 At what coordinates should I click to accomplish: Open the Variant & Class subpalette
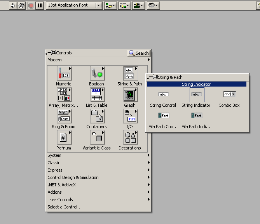pyautogui.click(x=97, y=137)
